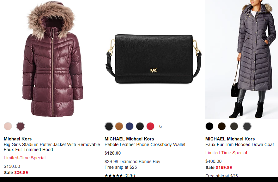This screenshot has height=182, width=278.
Task: Choose the red swatch for crossbody wallet
Action: coord(150,126)
